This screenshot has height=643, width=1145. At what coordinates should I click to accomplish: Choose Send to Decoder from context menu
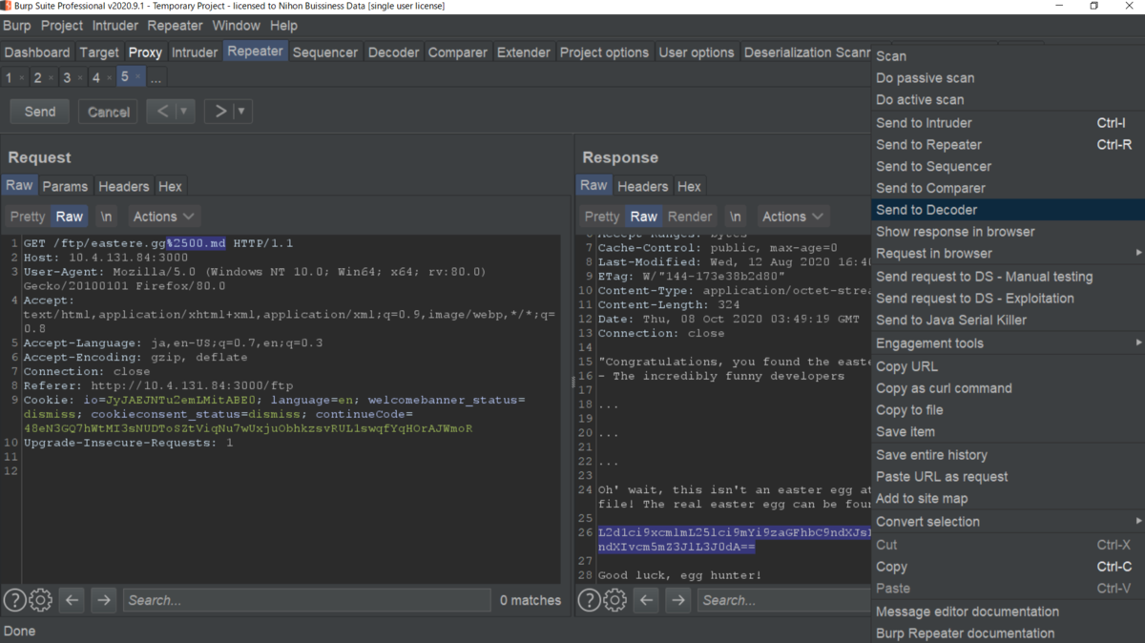pos(1008,210)
